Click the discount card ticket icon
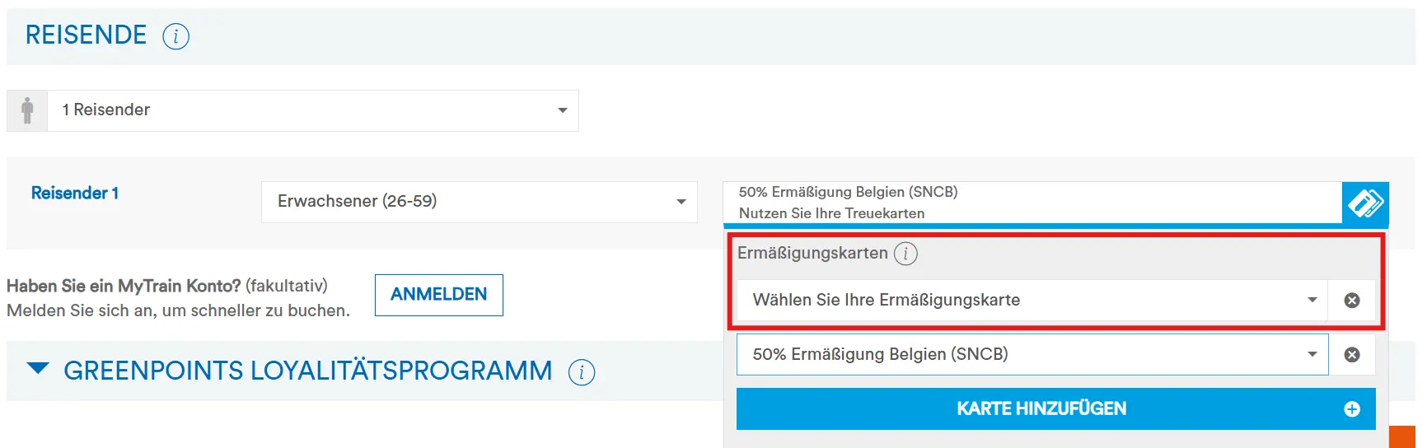The height and width of the screenshot is (448, 1427). pos(1364,203)
